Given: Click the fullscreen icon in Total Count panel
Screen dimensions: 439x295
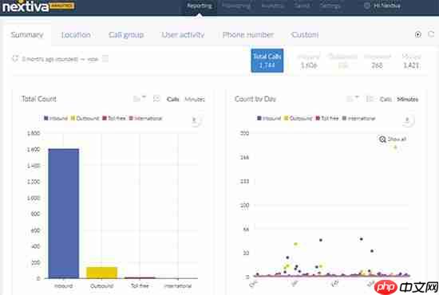Looking at the screenshot, I should coord(156,99).
